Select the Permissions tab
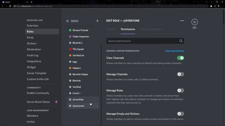225x126 pixels. point(128,29)
